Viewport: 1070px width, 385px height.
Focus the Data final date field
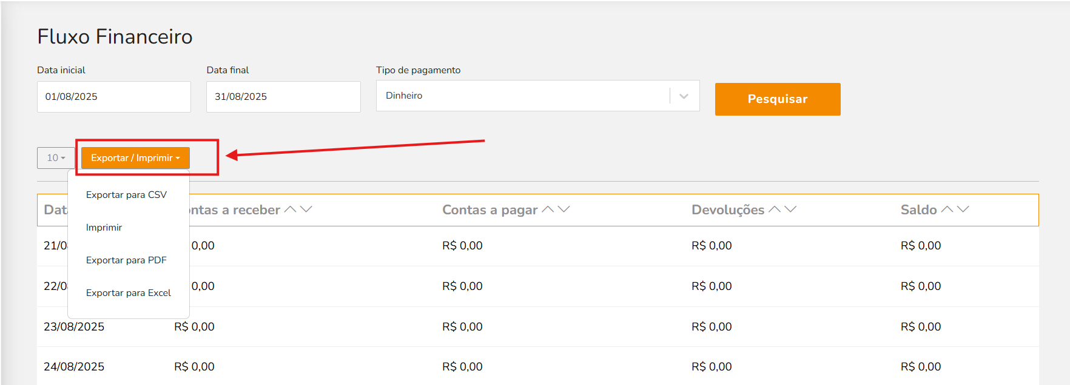point(283,97)
